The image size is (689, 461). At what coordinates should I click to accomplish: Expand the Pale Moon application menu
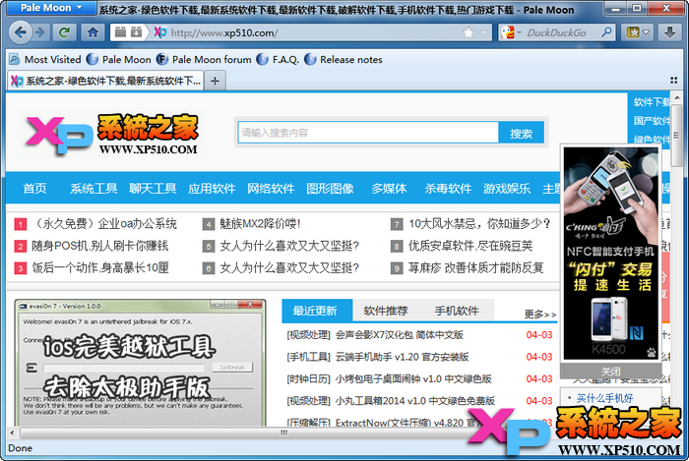click(51, 8)
